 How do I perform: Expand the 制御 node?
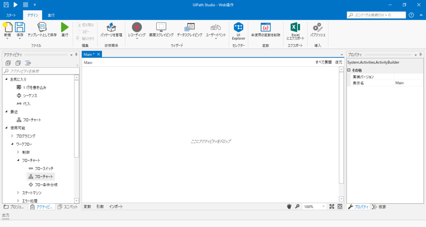(x=18, y=152)
